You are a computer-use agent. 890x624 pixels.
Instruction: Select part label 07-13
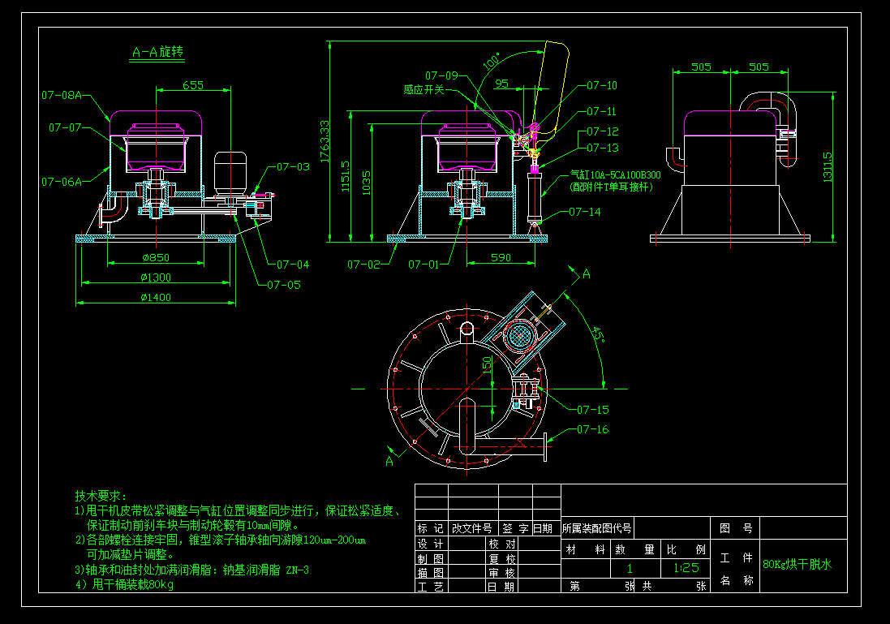[x=602, y=148]
